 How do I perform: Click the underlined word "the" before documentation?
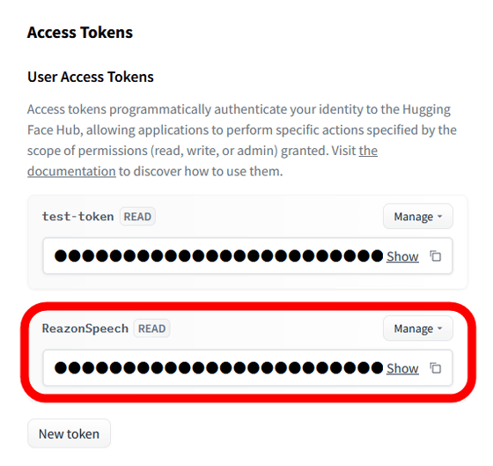pyautogui.click(x=368, y=151)
